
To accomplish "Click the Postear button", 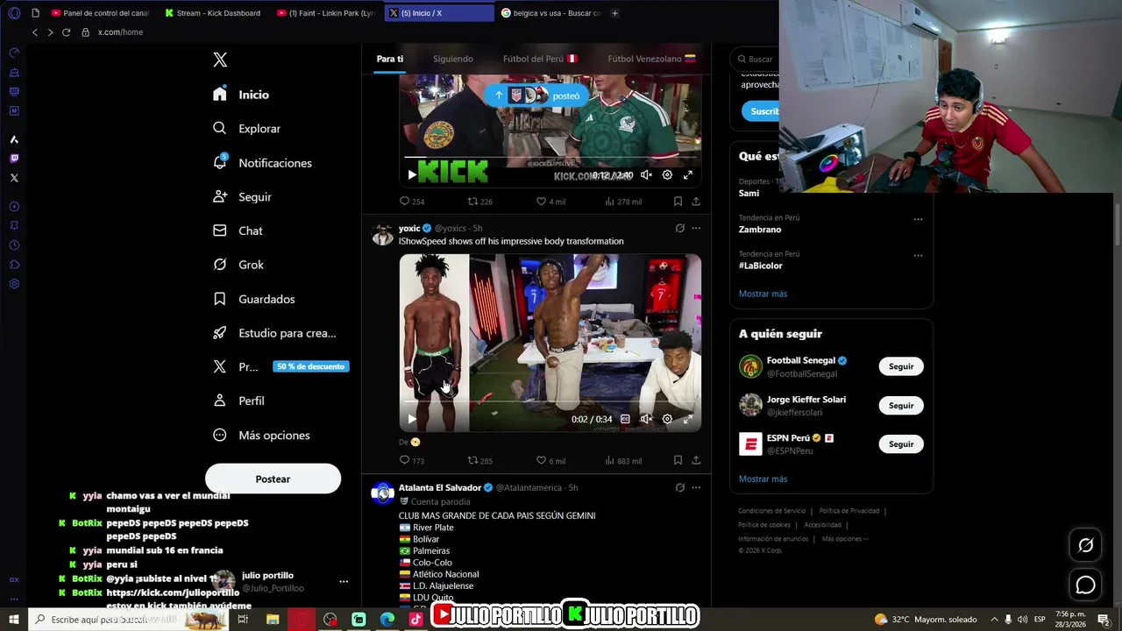I will [273, 479].
